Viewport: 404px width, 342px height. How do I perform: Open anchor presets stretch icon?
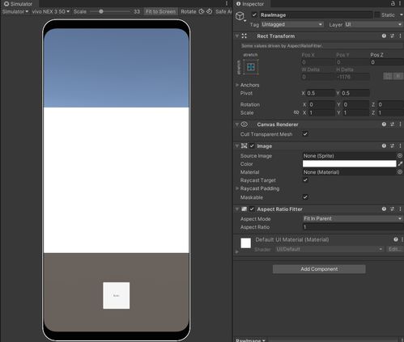pos(251,67)
